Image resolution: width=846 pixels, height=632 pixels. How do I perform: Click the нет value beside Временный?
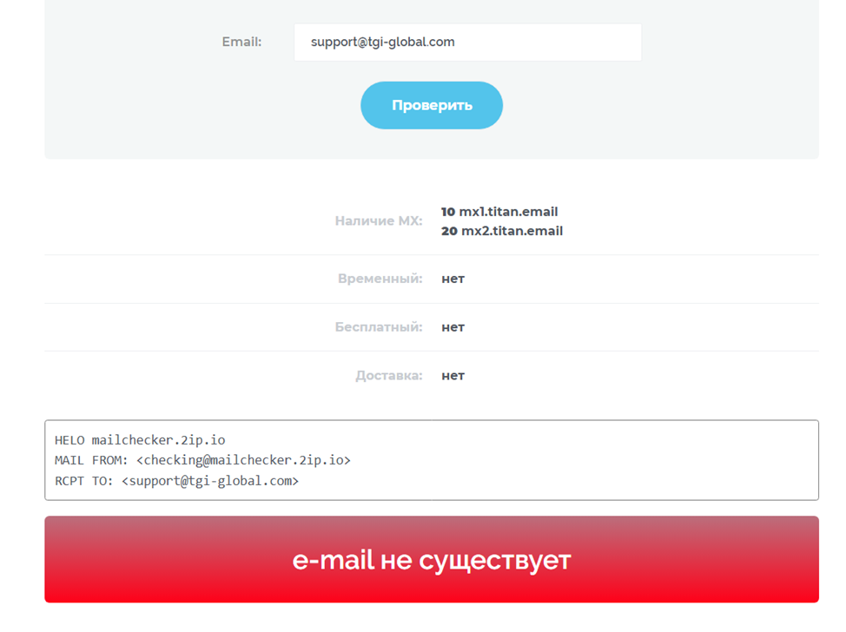coord(453,279)
